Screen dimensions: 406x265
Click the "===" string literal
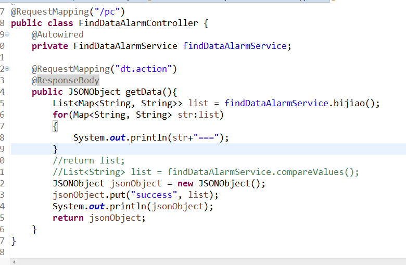206,137
